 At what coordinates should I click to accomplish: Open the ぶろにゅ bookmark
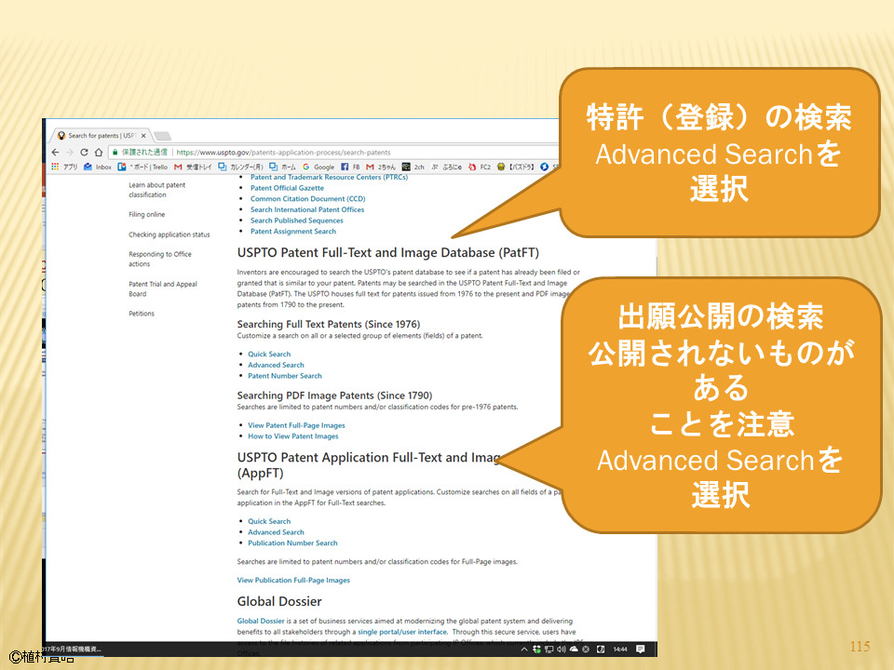click(x=447, y=167)
